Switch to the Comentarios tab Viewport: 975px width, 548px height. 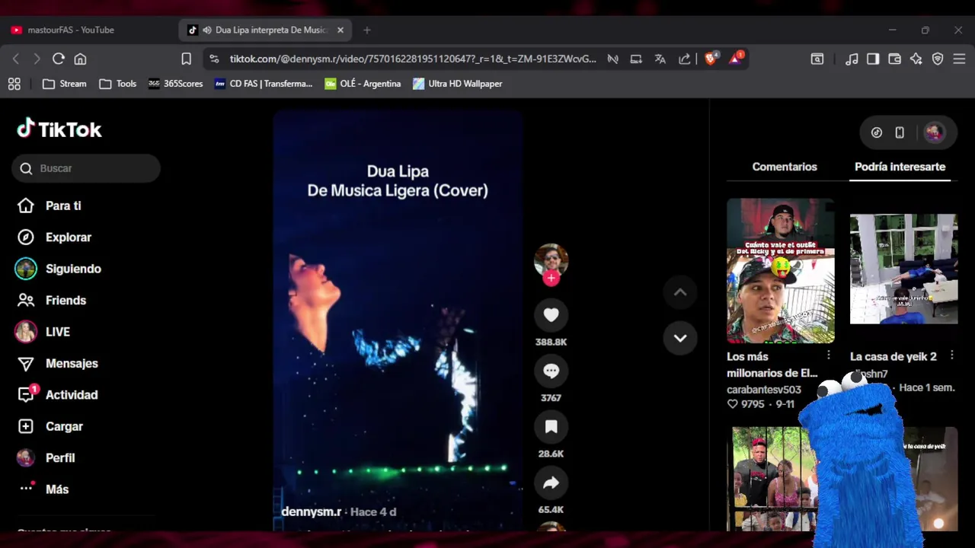pyautogui.click(x=785, y=167)
